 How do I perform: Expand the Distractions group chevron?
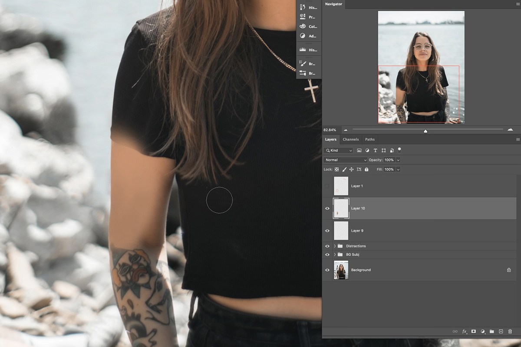pos(335,246)
